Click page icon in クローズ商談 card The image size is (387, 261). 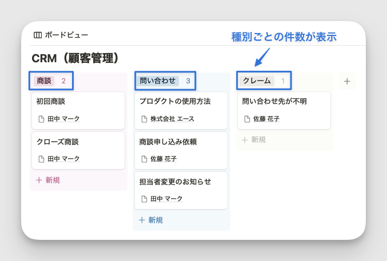[x=41, y=159]
